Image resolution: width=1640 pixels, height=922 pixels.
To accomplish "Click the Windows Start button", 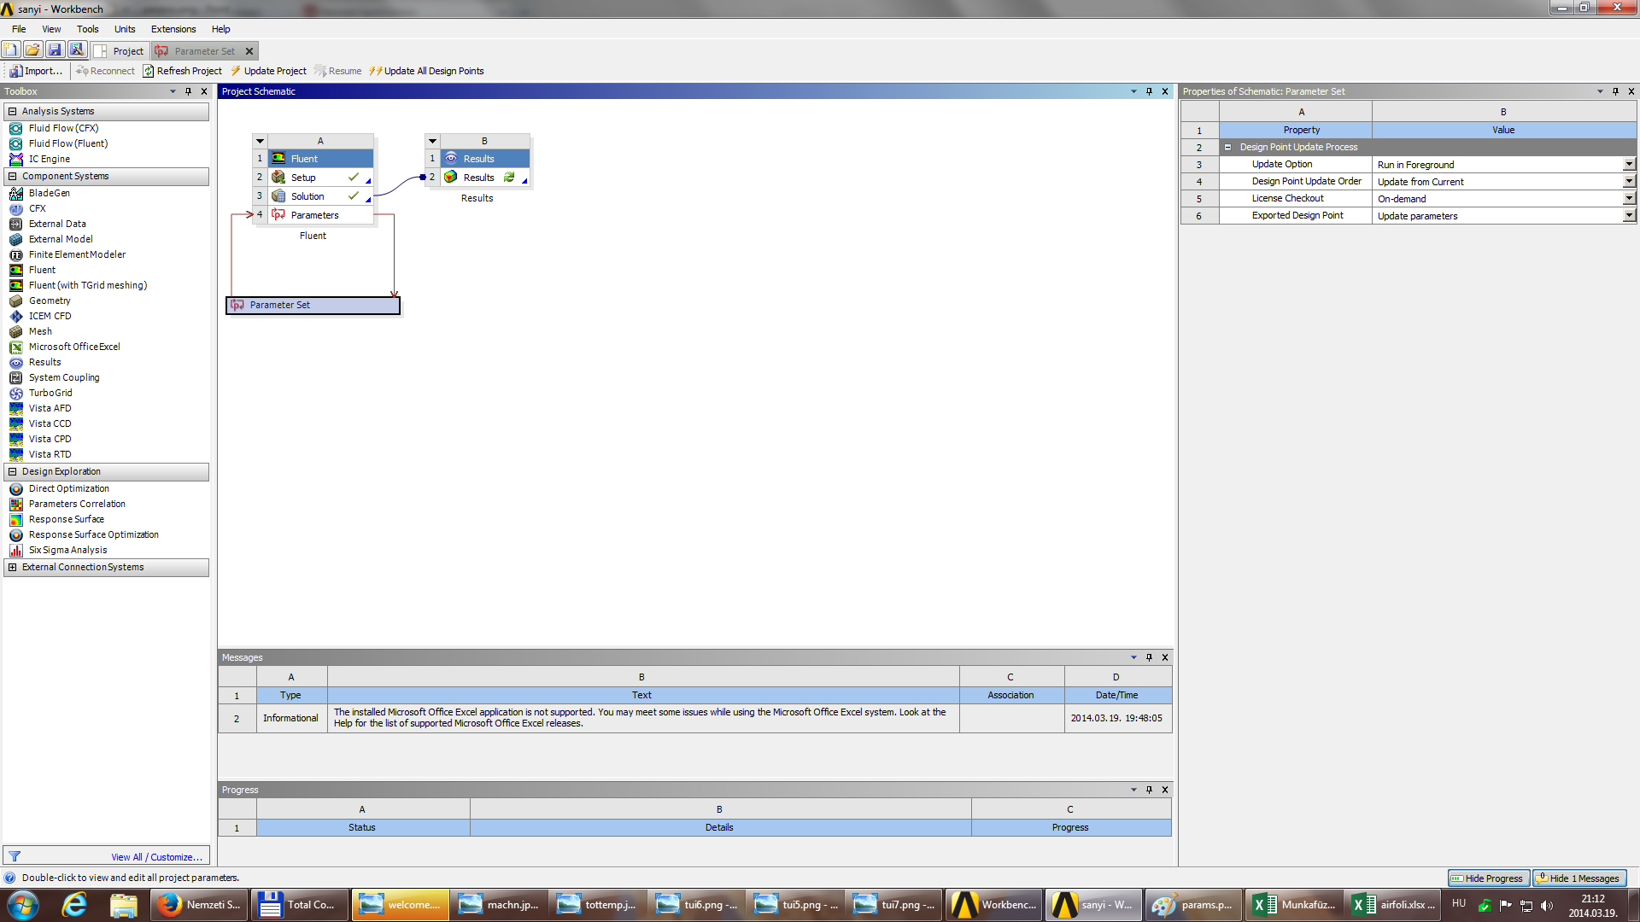I will [x=22, y=905].
